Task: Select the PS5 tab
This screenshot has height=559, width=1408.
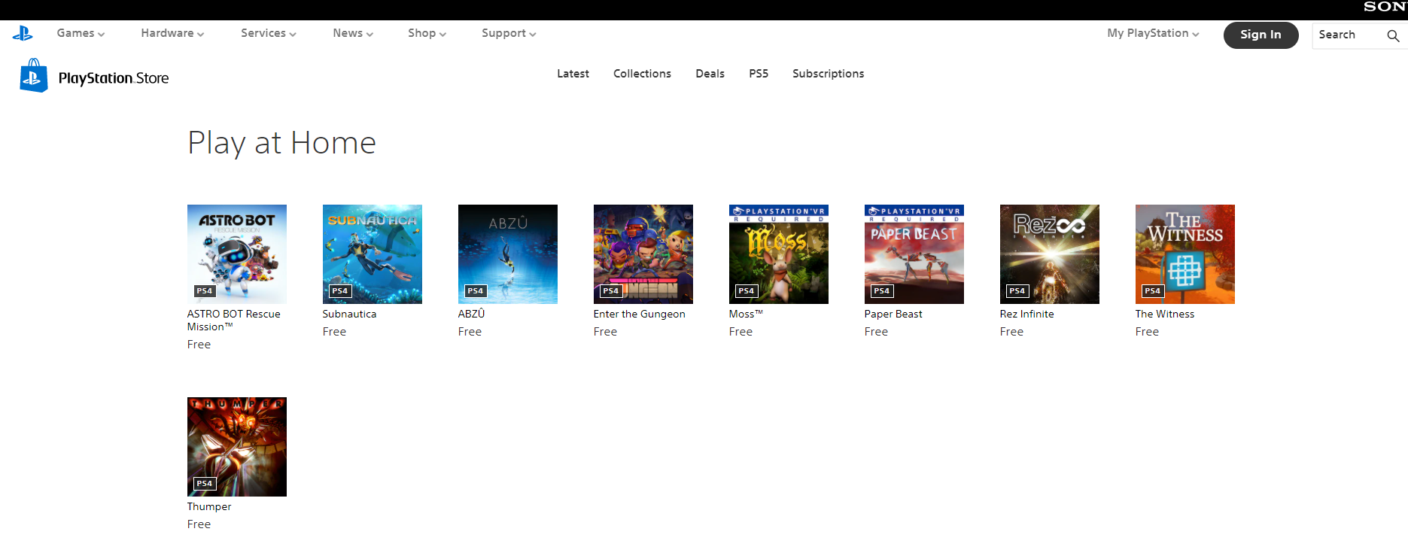Action: [x=759, y=74]
